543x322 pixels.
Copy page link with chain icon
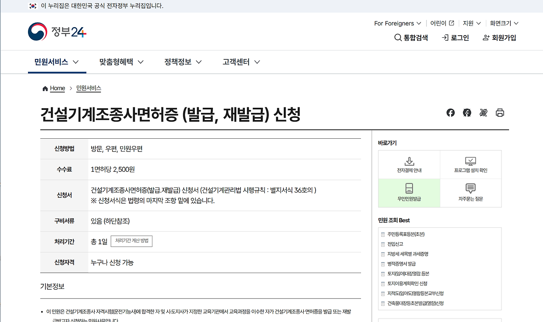click(x=484, y=112)
